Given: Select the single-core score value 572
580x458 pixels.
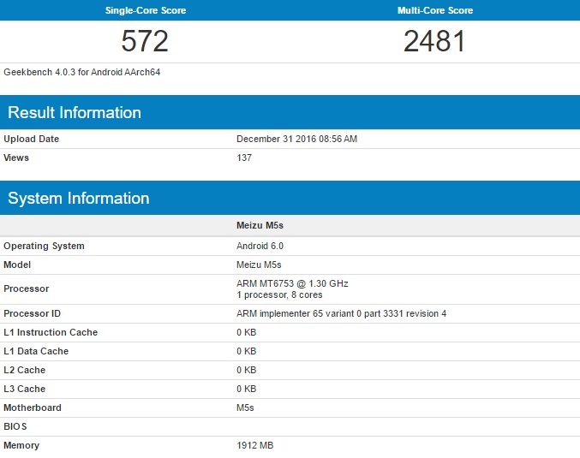Looking at the screenshot, I should [x=145, y=41].
